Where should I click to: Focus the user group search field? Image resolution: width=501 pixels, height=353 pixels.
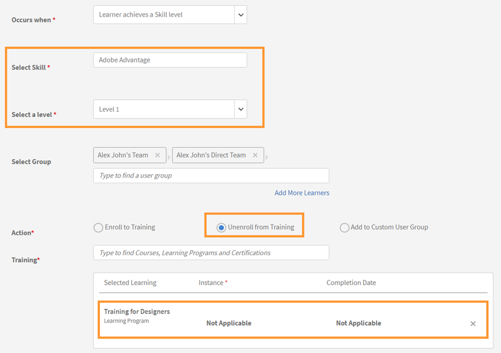pyautogui.click(x=211, y=176)
